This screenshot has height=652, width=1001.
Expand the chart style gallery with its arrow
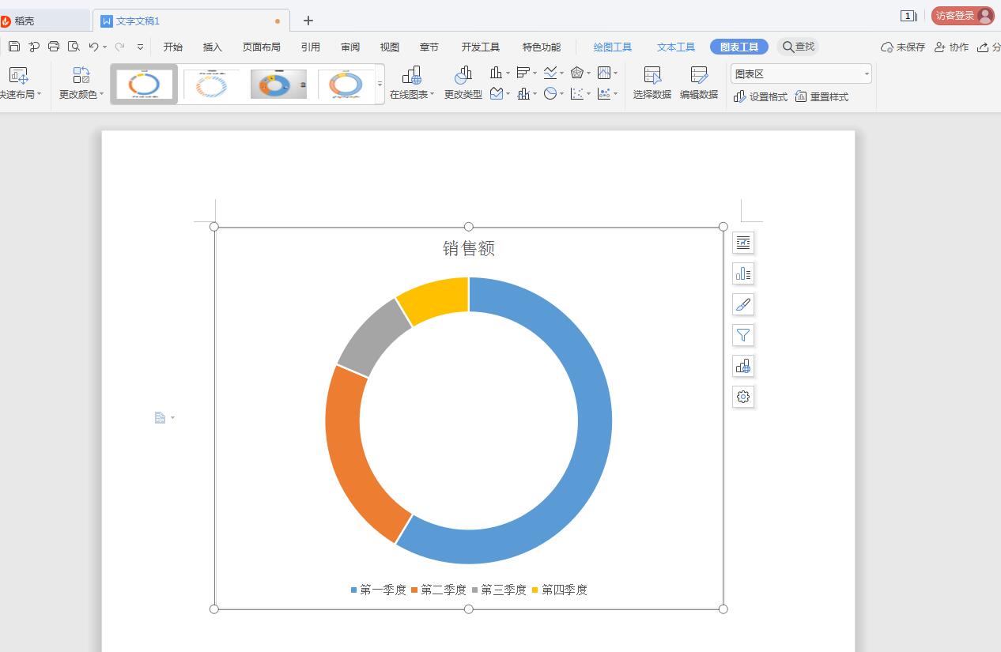[x=380, y=84]
